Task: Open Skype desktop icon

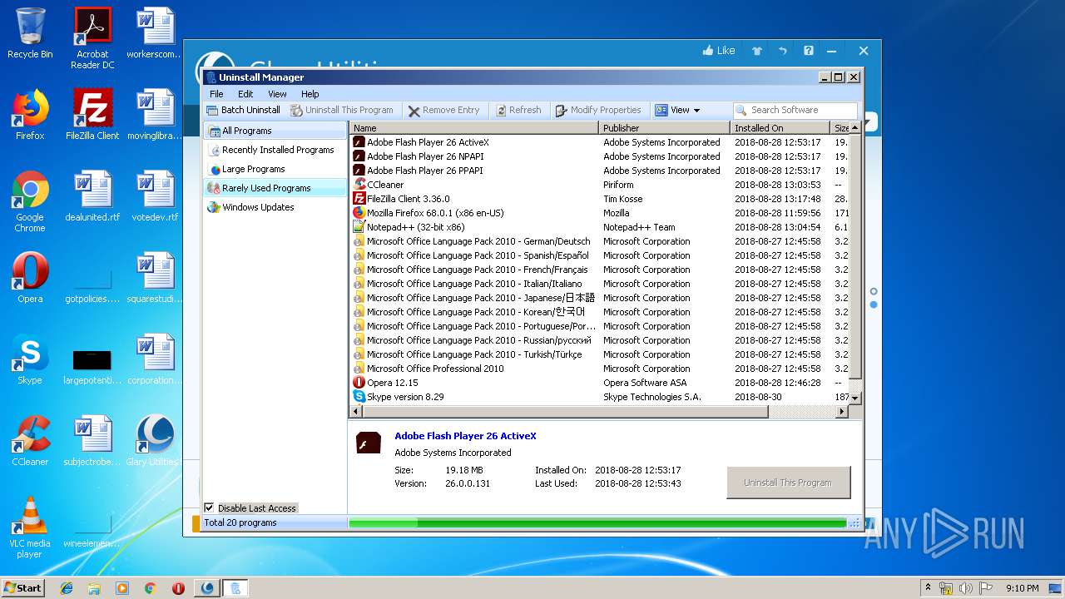Action: [30, 359]
